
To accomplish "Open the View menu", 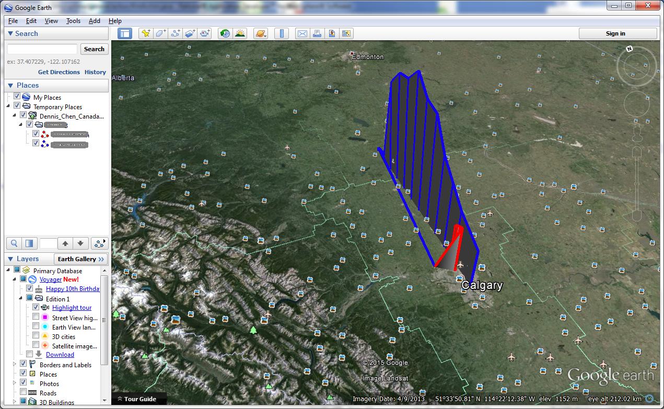I will (x=51, y=21).
